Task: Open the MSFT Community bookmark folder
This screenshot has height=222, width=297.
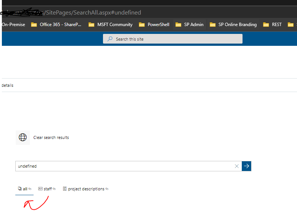Action: click(x=110, y=25)
